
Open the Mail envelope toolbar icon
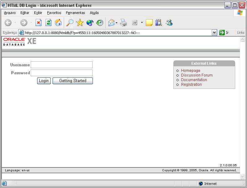pyautogui.click(x=111, y=23)
